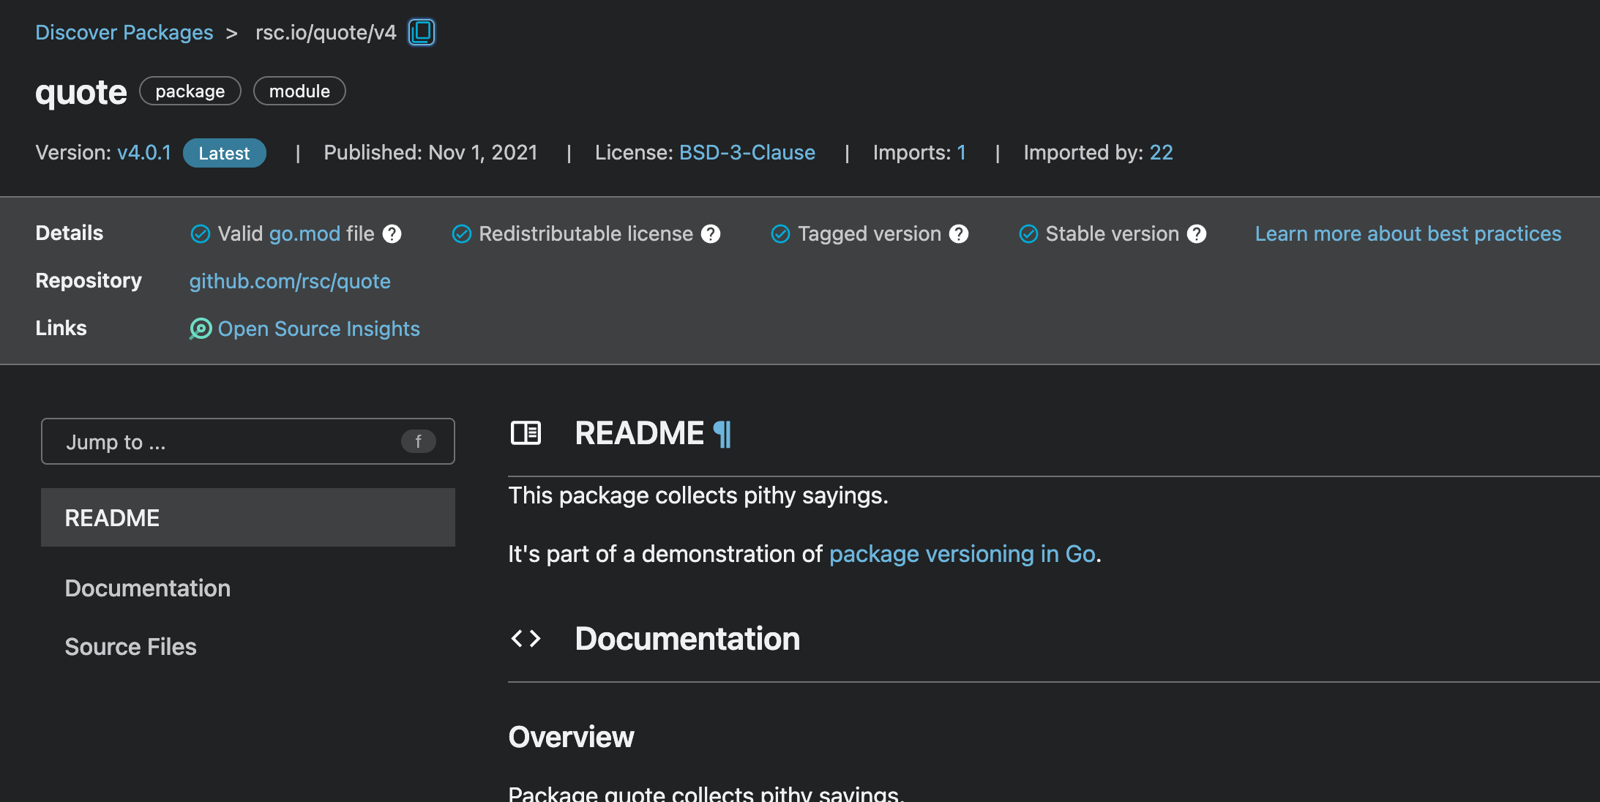Click the Valid go.mod checkmark icon
The width and height of the screenshot is (1600, 802).
tap(201, 234)
